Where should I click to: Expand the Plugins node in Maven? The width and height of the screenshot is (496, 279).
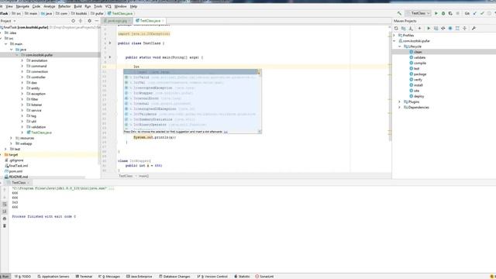[400, 102]
